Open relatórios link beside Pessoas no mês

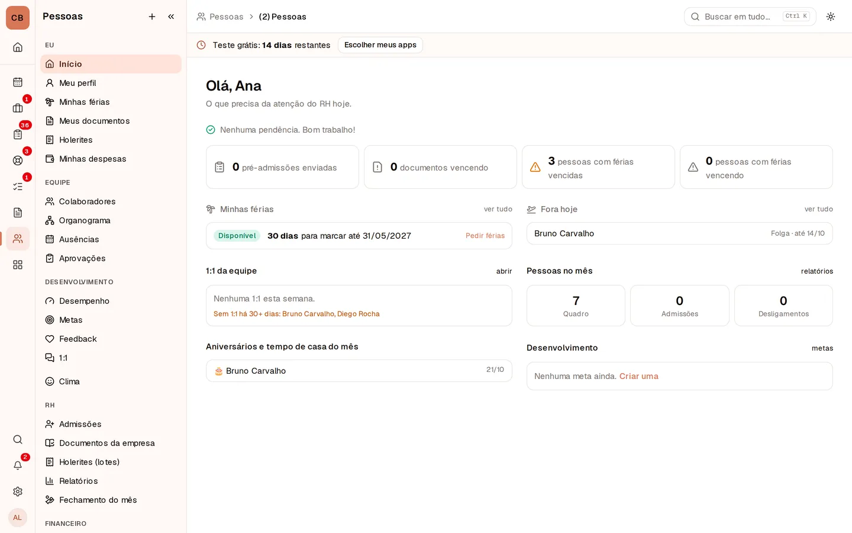click(817, 271)
